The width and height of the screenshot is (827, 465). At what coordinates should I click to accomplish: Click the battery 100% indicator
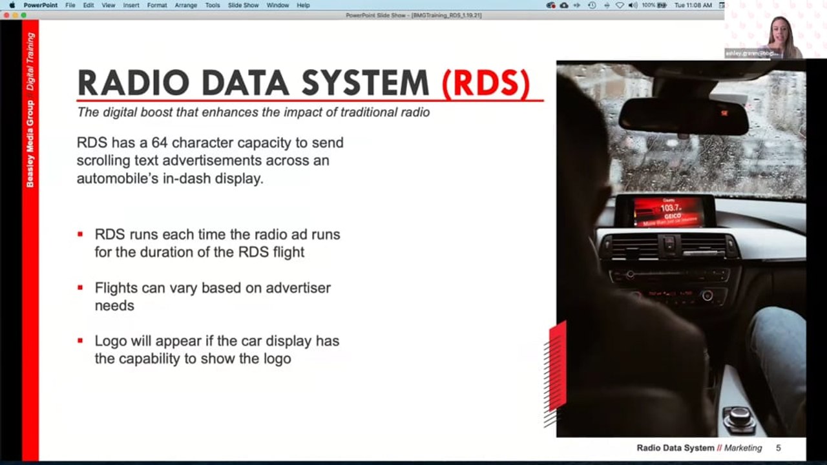(653, 5)
